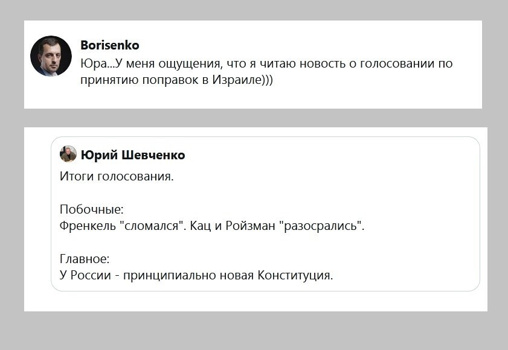Open Юрий Шевченко's profile name link
This screenshot has height=350, width=508.
[133, 155]
